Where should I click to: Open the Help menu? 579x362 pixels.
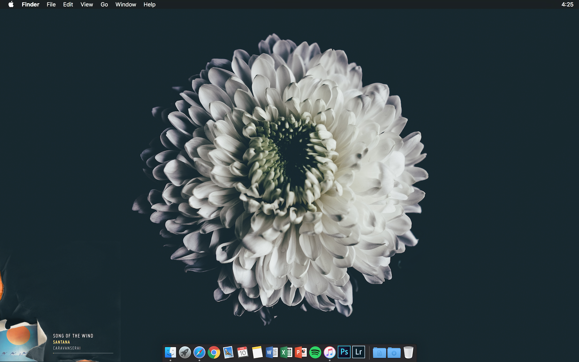(x=149, y=4)
